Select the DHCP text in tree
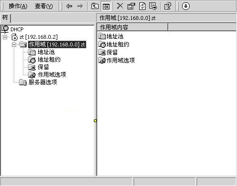 (17, 29)
